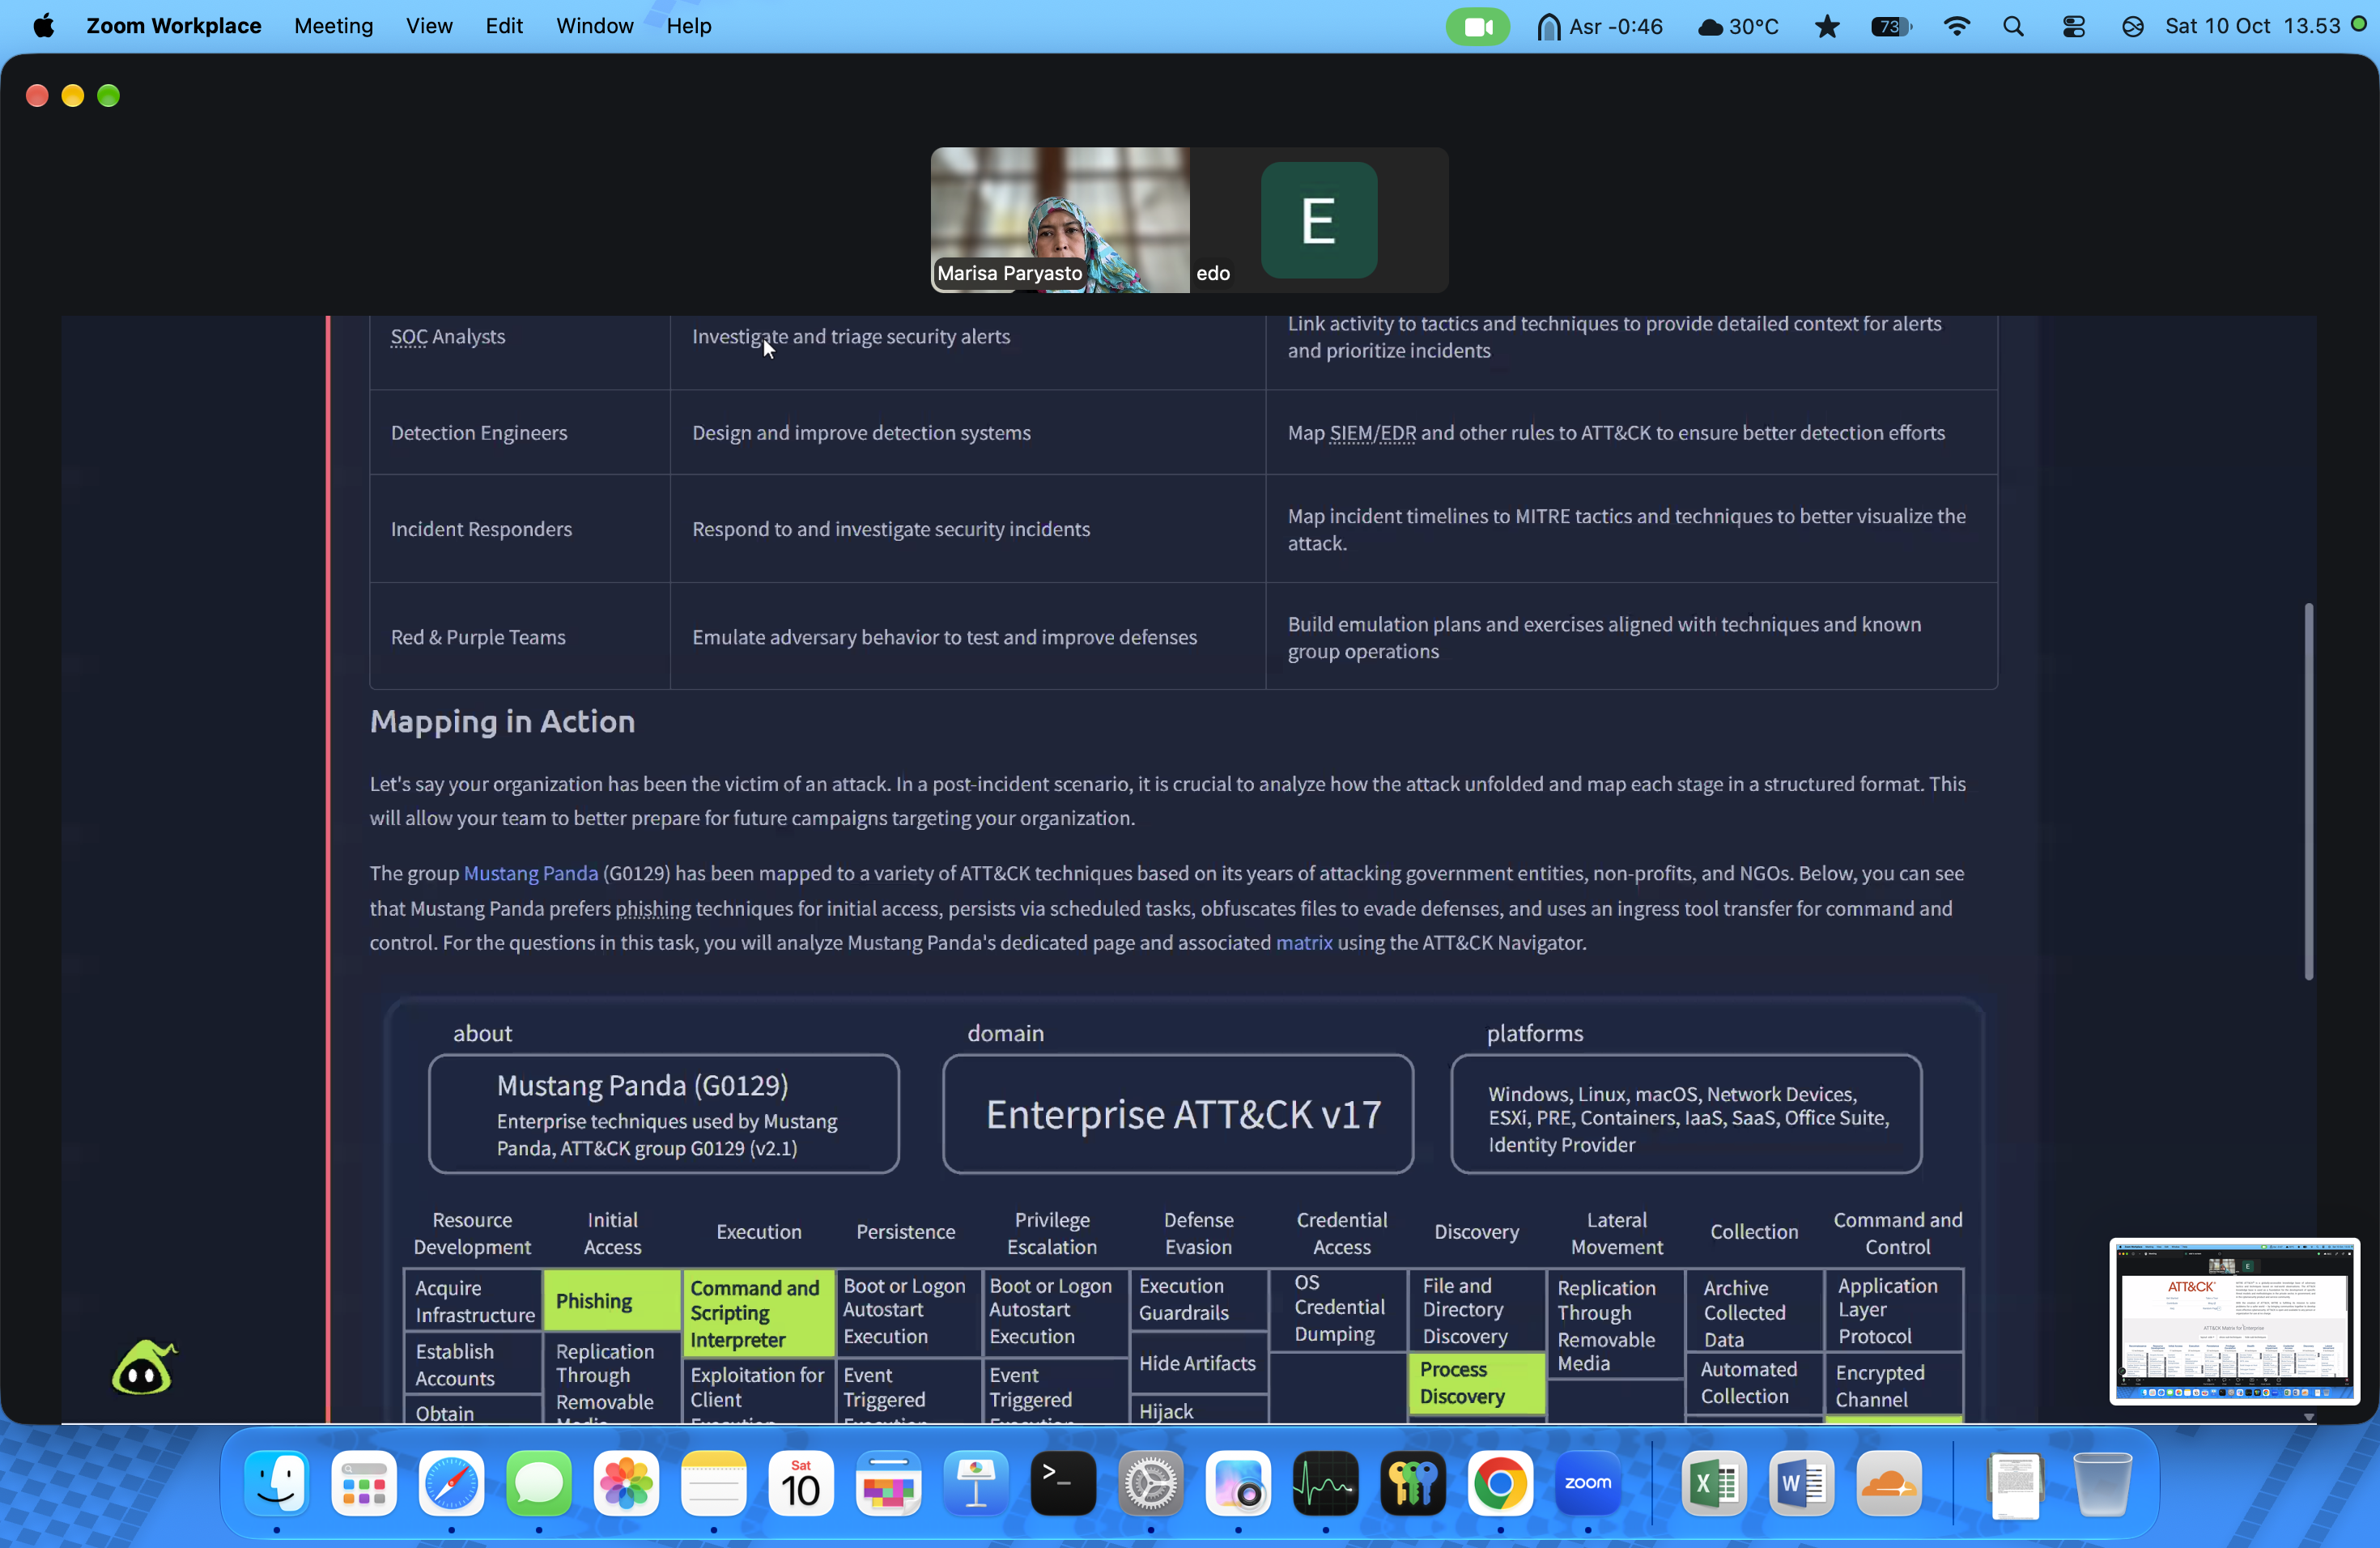Viewport: 2380px width, 1548px height.
Task: Open the Meeting menu
Action: (333, 26)
